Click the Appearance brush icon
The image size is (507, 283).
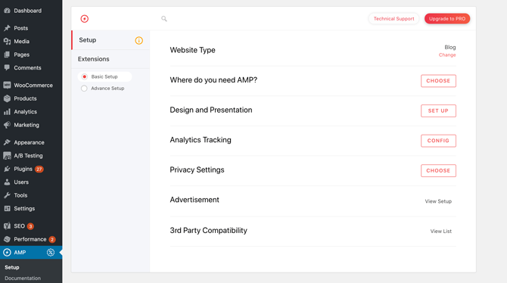tap(7, 142)
